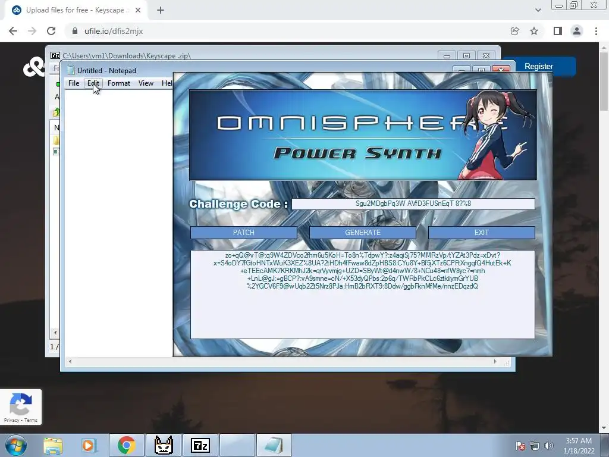Click the Privacy link in reCAPTCHA badge

pos(11,420)
